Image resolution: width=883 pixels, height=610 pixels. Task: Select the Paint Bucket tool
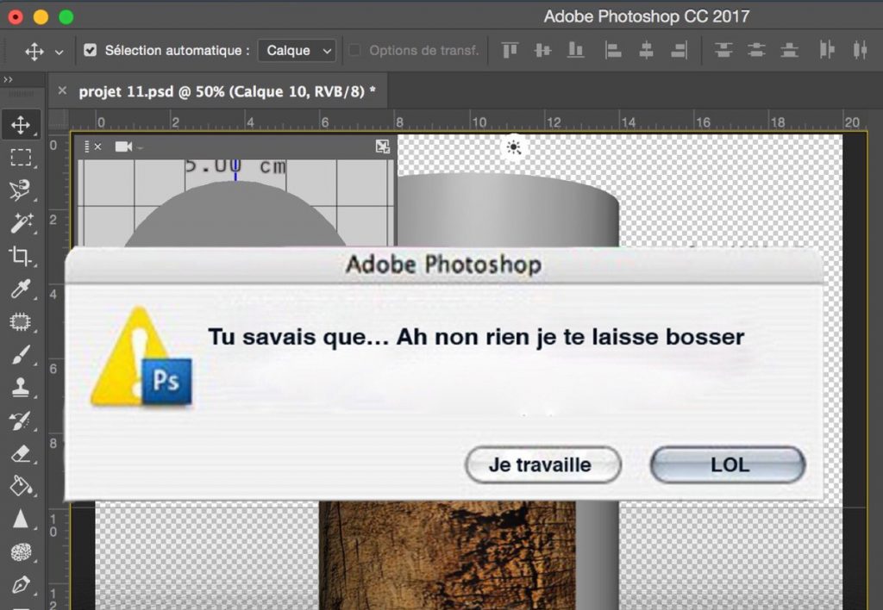(21, 486)
